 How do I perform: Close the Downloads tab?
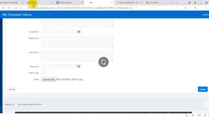(171, 3)
